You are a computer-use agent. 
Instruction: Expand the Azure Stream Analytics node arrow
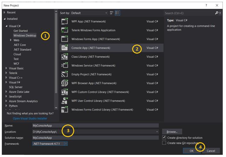coord(6,101)
